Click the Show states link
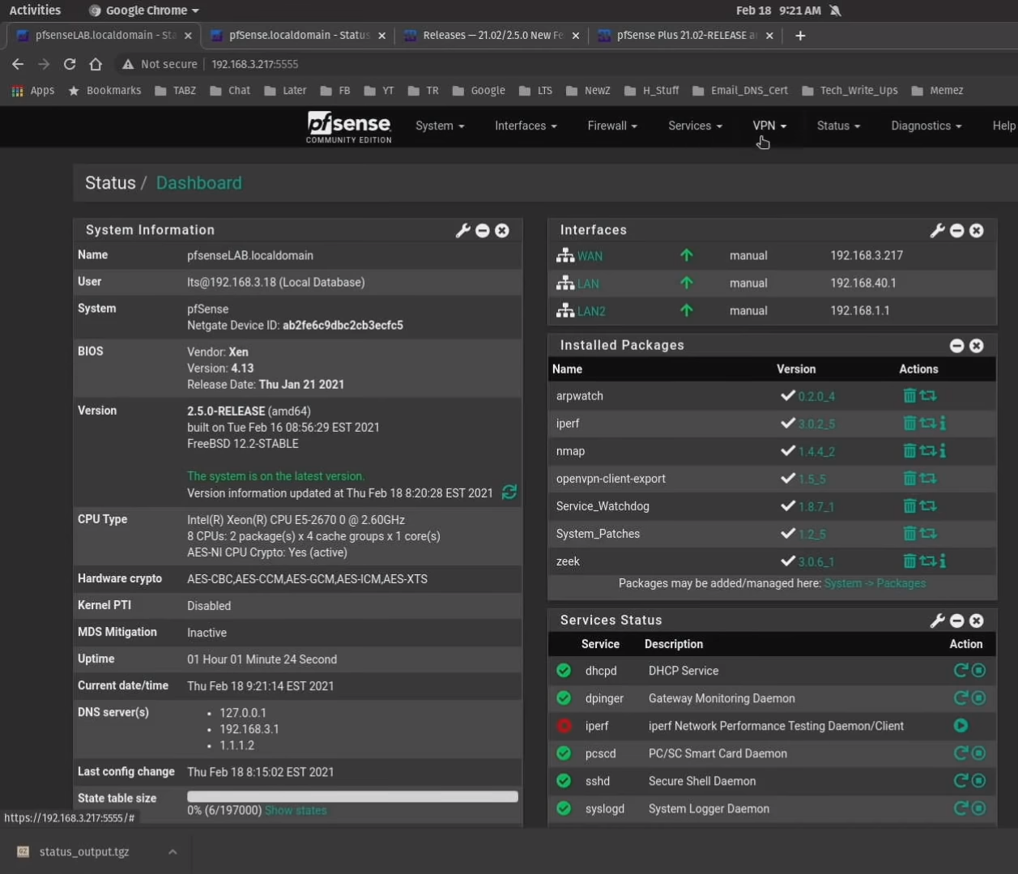 click(x=296, y=811)
